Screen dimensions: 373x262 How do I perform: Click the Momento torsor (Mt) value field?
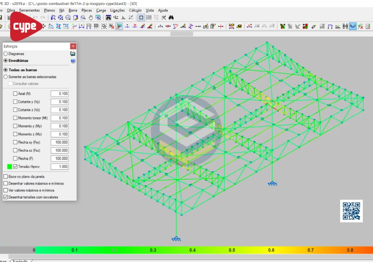tap(60, 118)
